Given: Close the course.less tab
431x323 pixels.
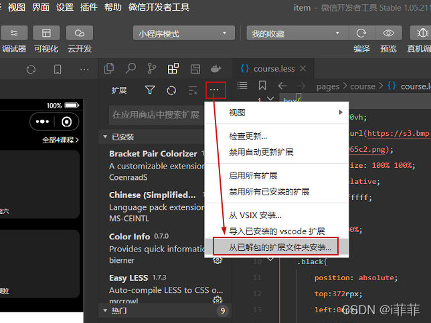Looking at the screenshot, I should [303, 68].
